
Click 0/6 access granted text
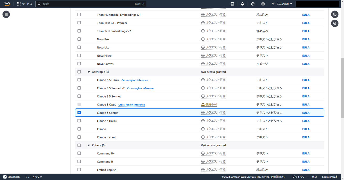(x=213, y=145)
